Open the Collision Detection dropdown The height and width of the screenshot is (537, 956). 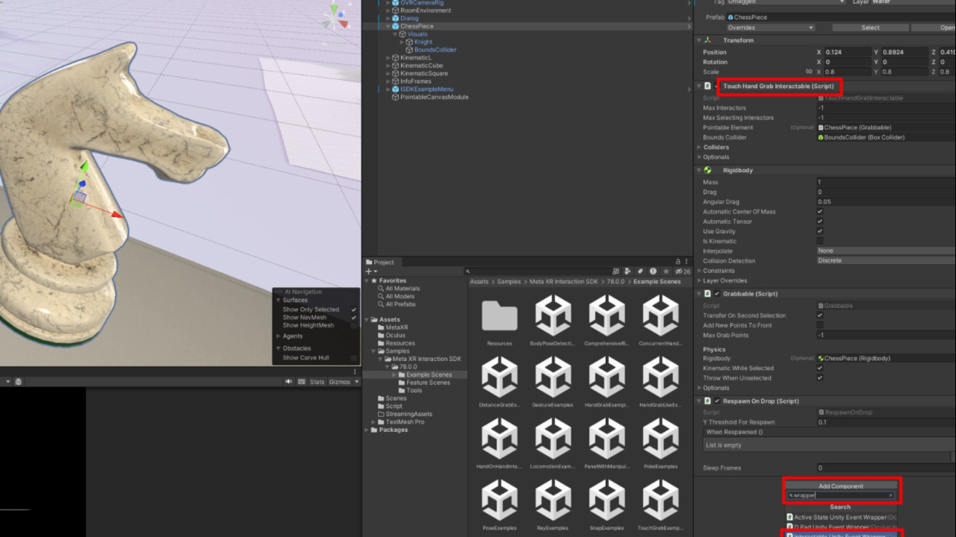point(885,261)
